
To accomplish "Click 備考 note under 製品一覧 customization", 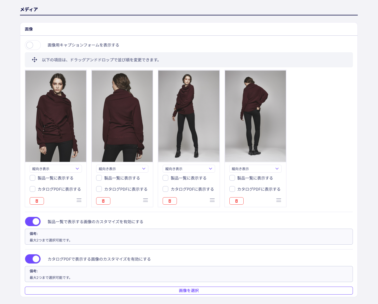I will 189,237.
